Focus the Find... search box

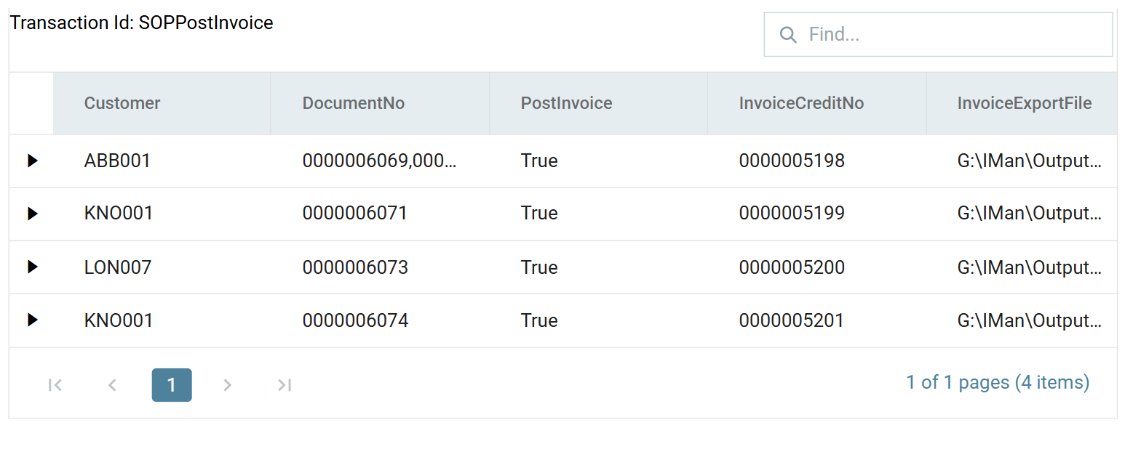[938, 34]
